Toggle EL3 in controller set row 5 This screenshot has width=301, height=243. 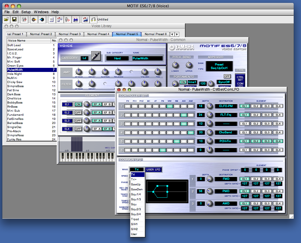[x=267, y=141]
